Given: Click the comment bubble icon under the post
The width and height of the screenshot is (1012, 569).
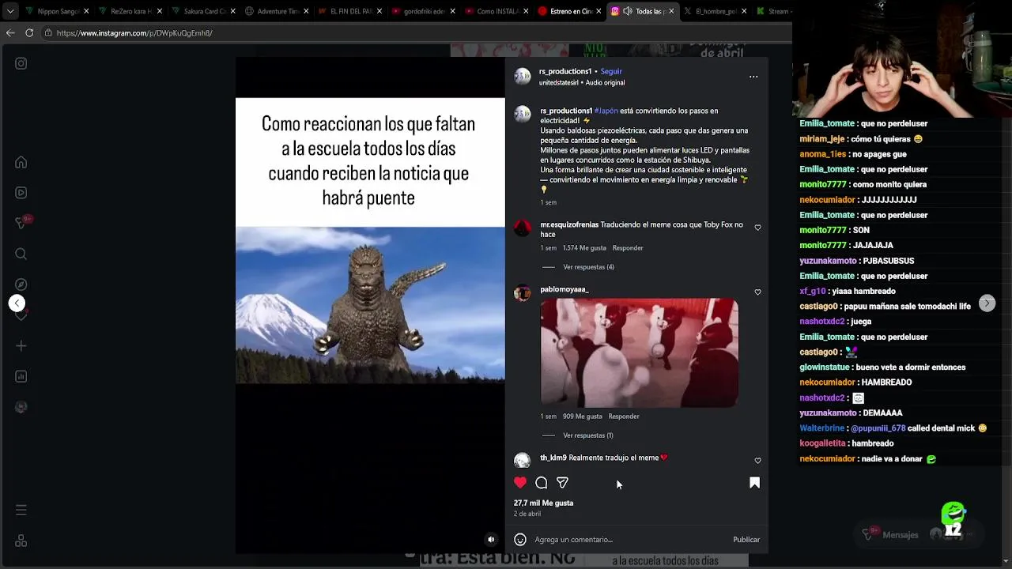Looking at the screenshot, I should (542, 483).
